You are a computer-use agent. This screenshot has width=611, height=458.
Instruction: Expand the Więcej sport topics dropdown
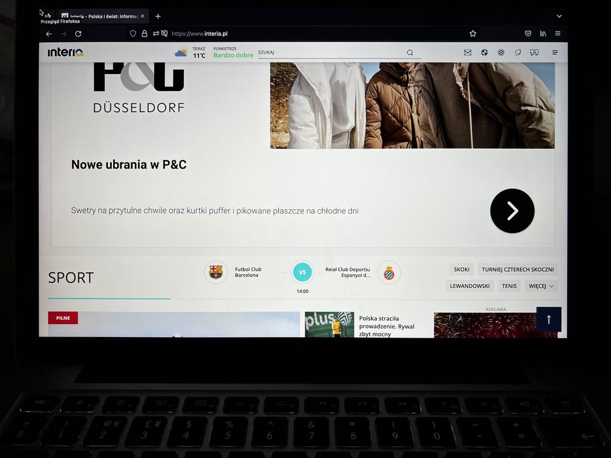(541, 286)
